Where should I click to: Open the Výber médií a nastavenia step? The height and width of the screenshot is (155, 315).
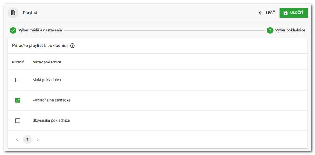pyautogui.click(x=40, y=30)
